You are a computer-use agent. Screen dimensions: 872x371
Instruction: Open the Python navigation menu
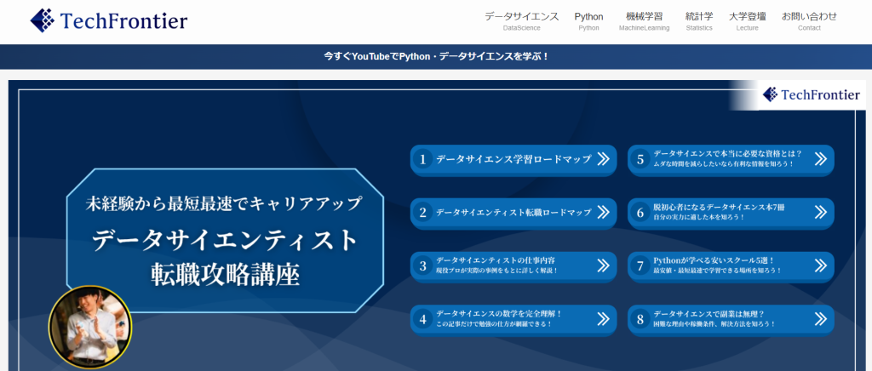[x=588, y=21]
